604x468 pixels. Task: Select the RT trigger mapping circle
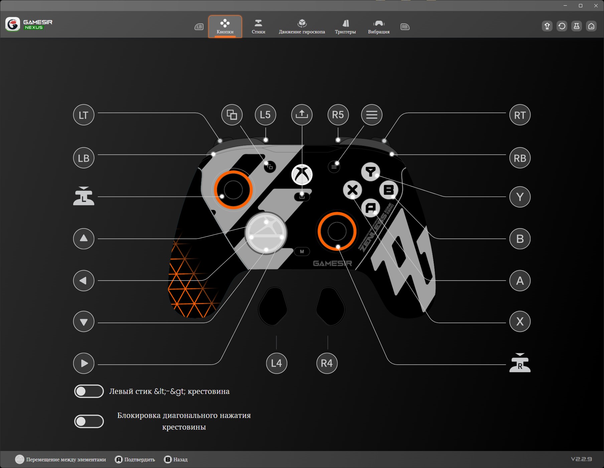pyautogui.click(x=520, y=115)
